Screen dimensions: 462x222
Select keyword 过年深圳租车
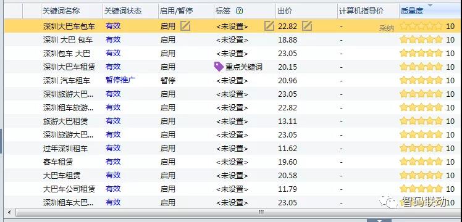click(65, 148)
